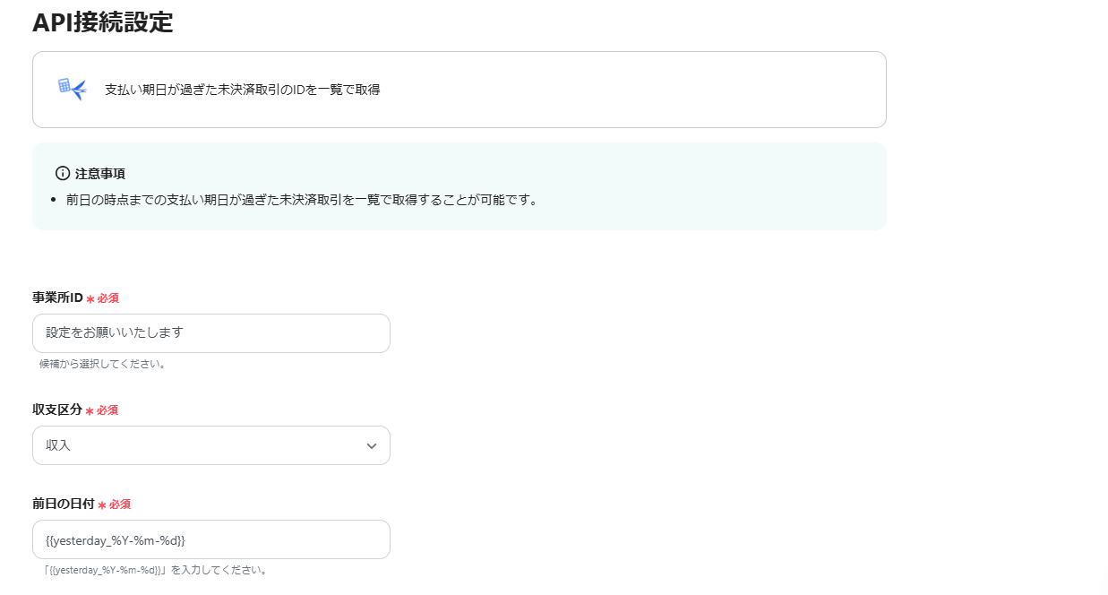
Task: Click the 注意事項 heading text
Action: [x=99, y=173]
